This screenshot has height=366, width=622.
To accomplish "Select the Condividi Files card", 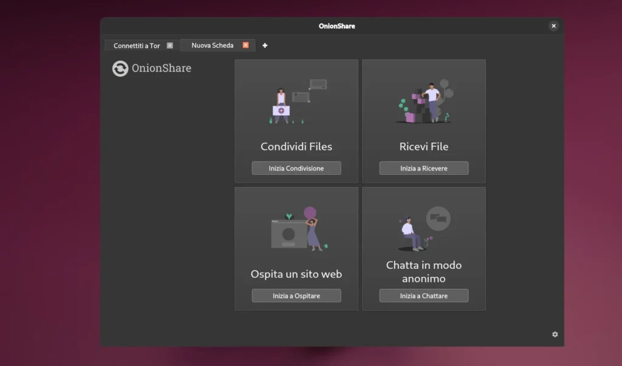I will click(296, 121).
